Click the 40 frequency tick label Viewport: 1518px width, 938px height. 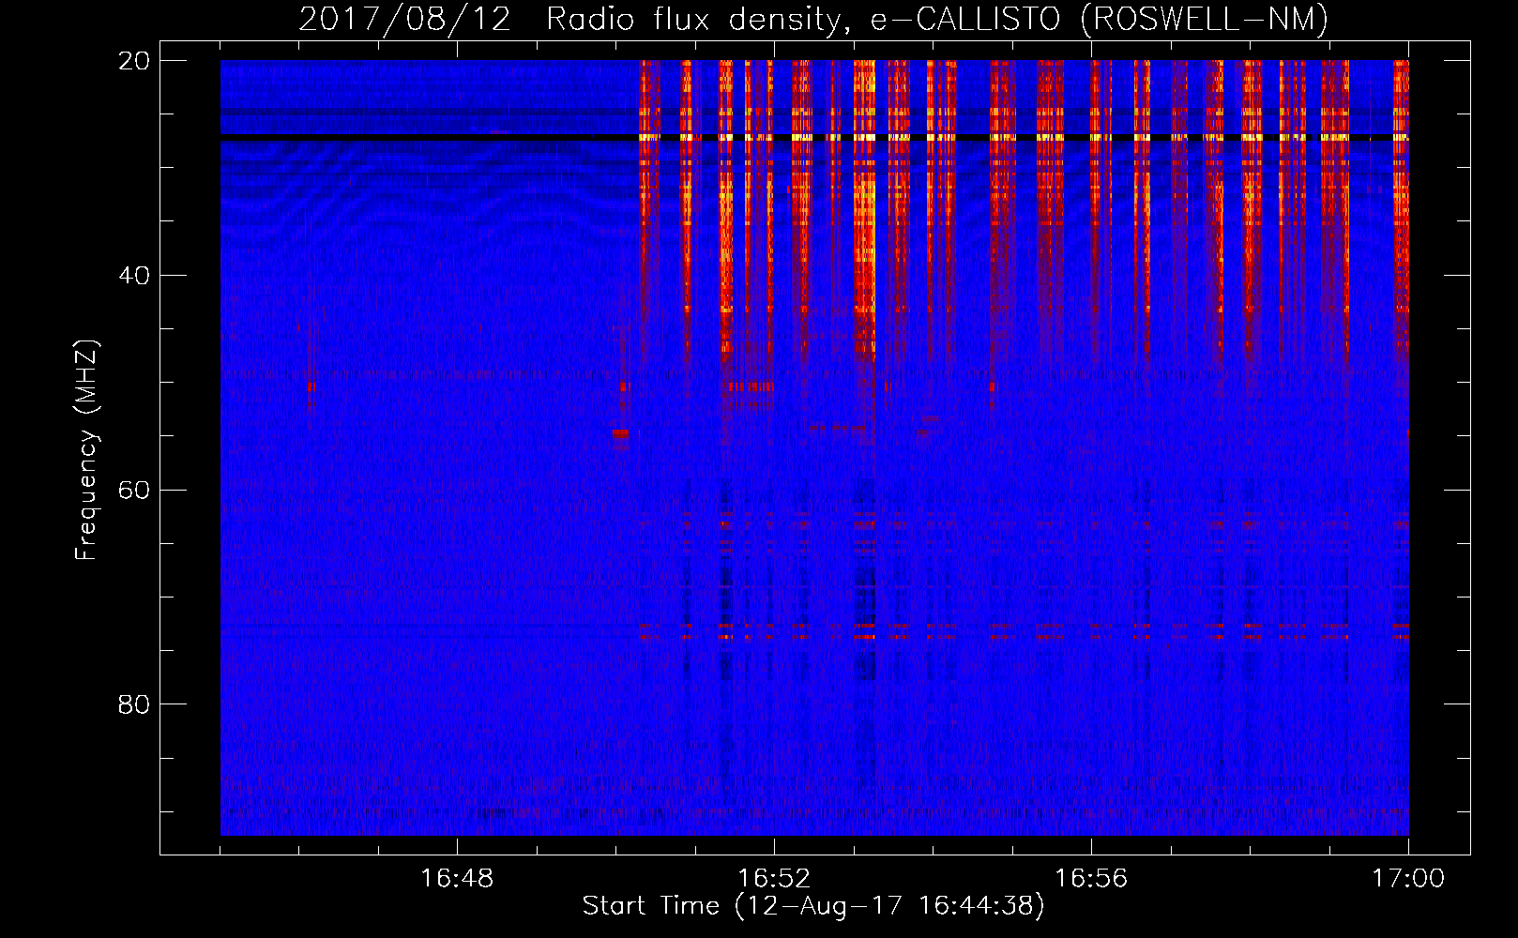click(134, 276)
